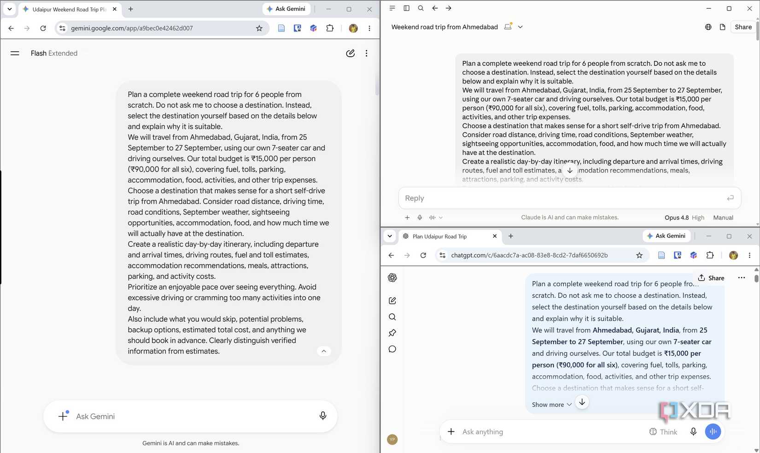
Task: Open YP account avatar in ChatGPT
Action: pyautogui.click(x=392, y=440)
